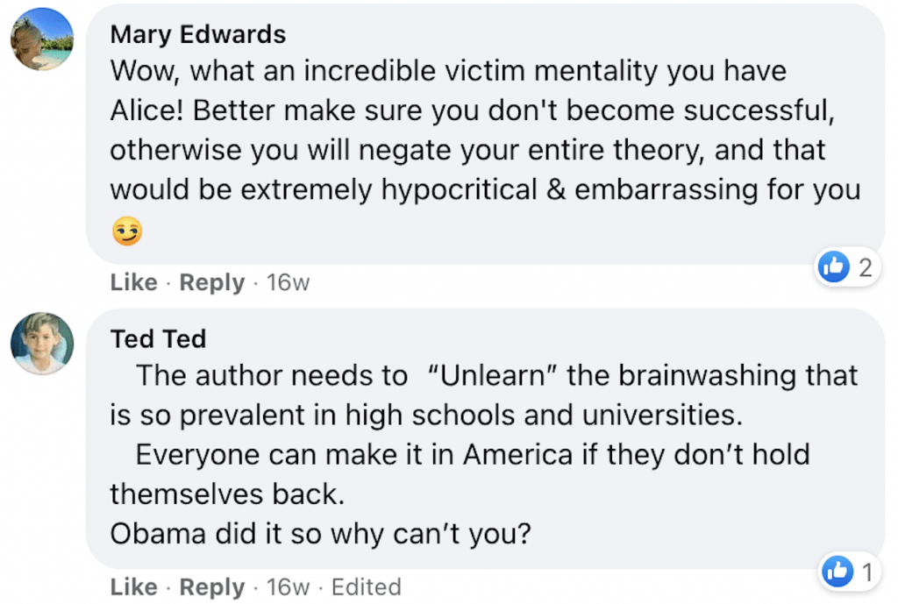The image size is (898, 604).
Task: Click the smirking face emoji in Mary's comment
Action: [127, 231]
